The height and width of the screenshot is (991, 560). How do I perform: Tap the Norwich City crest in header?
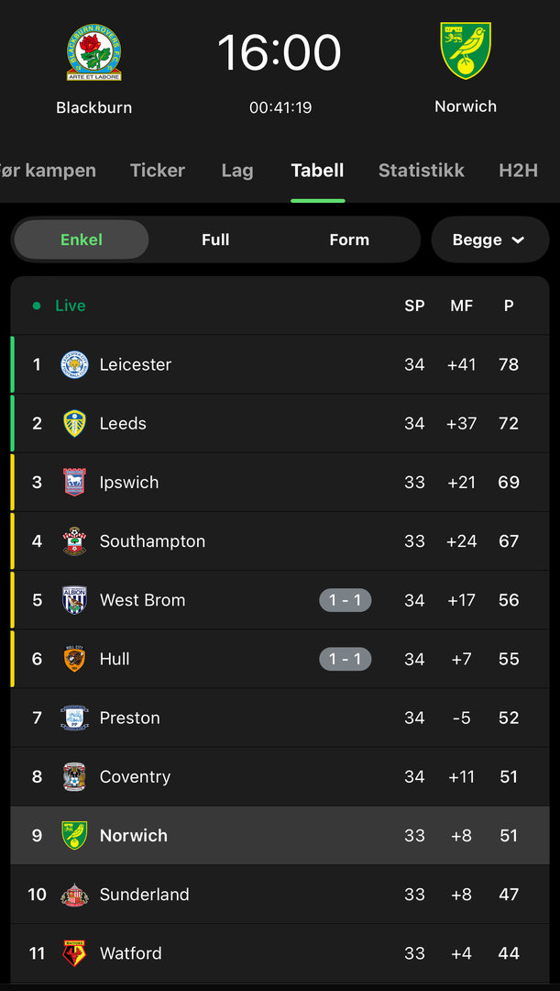(x=466, y=51)
